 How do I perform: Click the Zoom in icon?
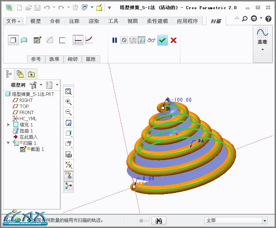(68, 102)
